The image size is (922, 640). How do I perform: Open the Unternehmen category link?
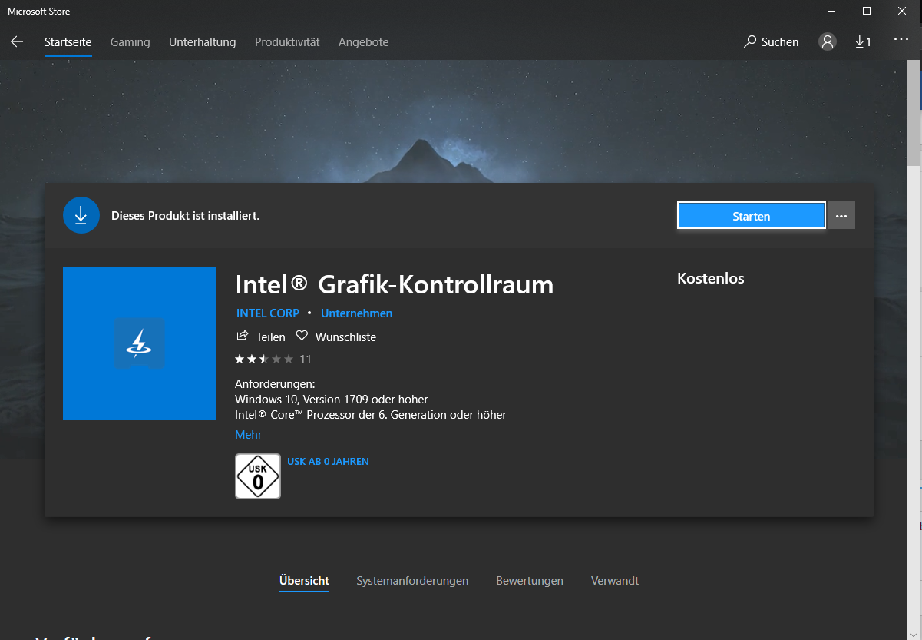[357, 313]
